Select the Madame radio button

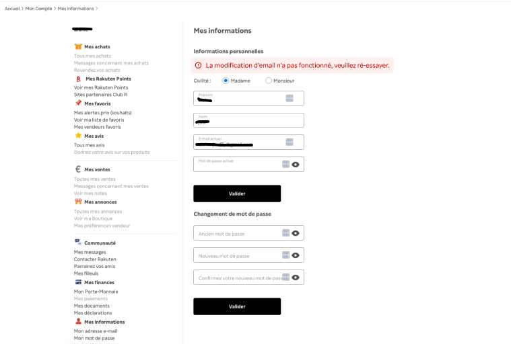226,81
